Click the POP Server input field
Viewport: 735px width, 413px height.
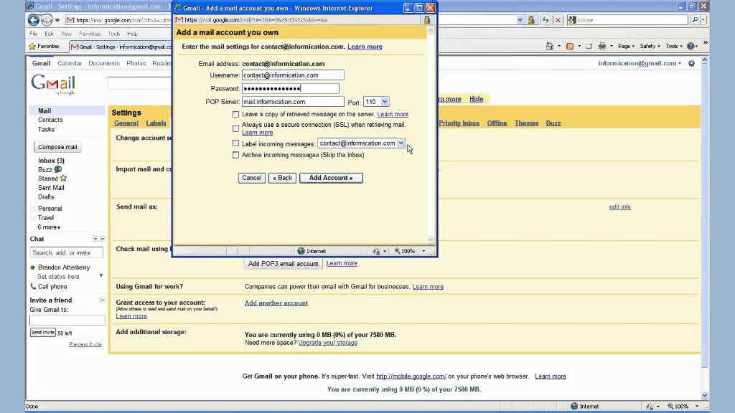[x=293, y=102]
